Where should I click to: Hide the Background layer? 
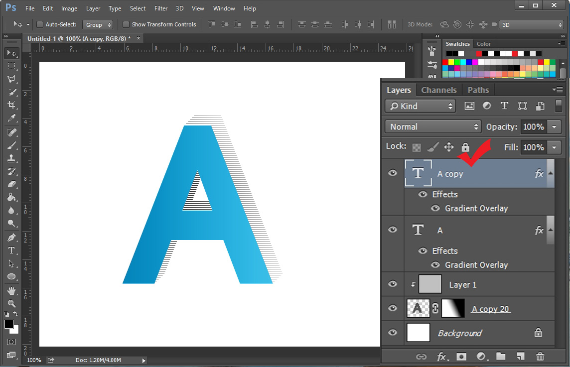click(x=393, y=333)
